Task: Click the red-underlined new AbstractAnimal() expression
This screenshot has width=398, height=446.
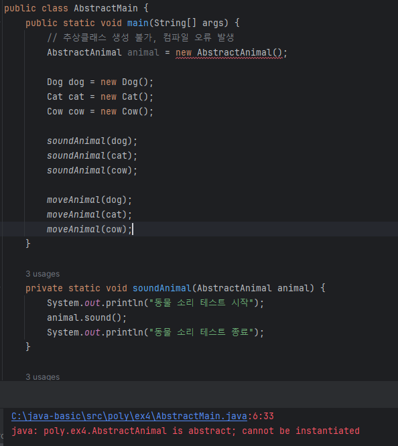Action: coord(228,53)
